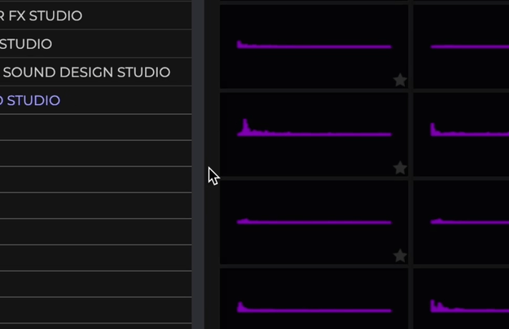The width and height of the screenshot is (509, 329).
Task: Select the second empty row in library list
Action: coord(96,153)
